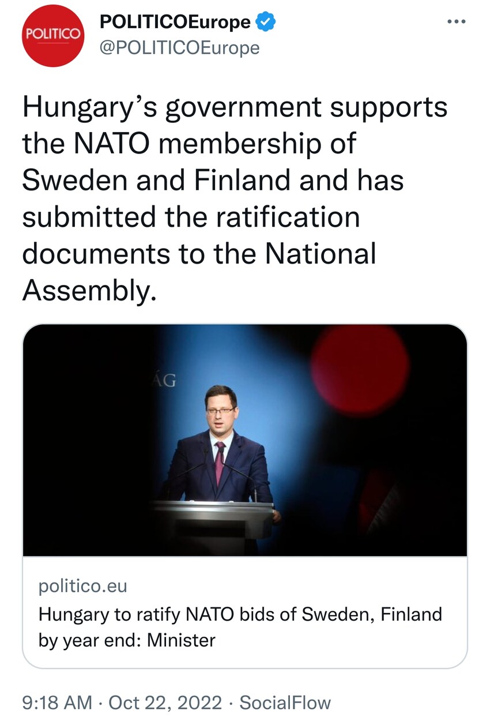Viewport: 490px width, 725px height.
Task: Click the blue verified checkmark badge
Action: [x=266, y=22]
